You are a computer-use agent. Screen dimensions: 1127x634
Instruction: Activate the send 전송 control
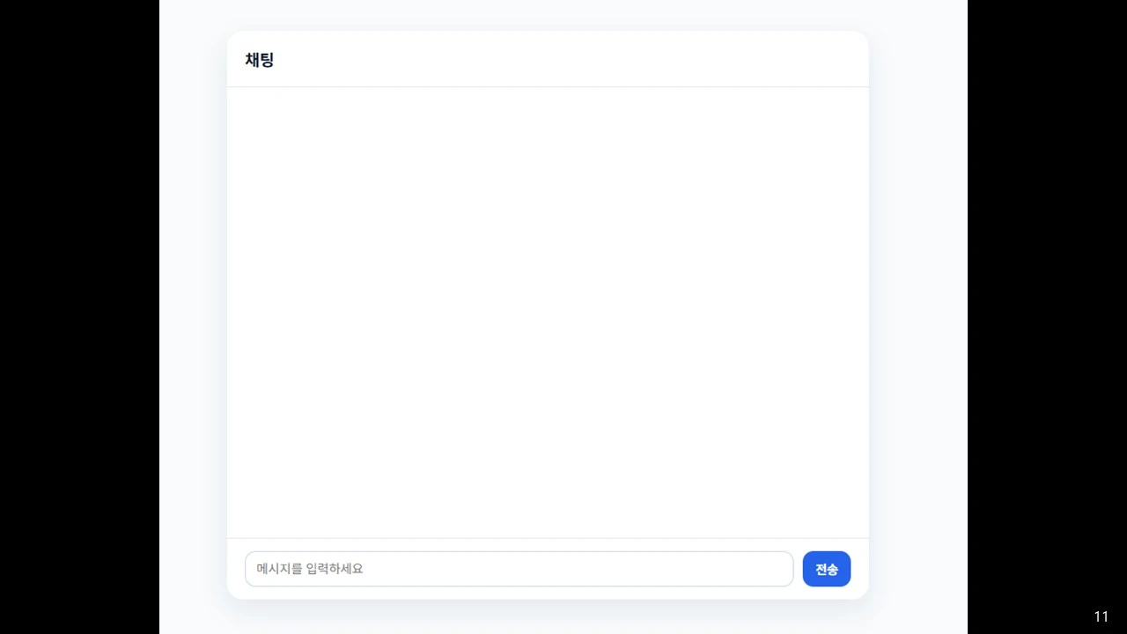pyautogui.click(x=826, y=569)
